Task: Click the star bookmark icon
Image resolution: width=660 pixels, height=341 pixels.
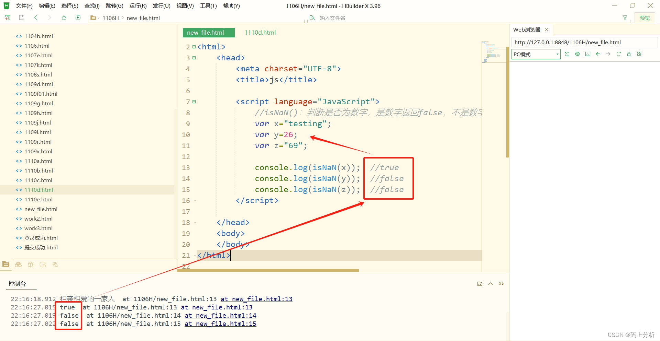Action: [64, 17]
